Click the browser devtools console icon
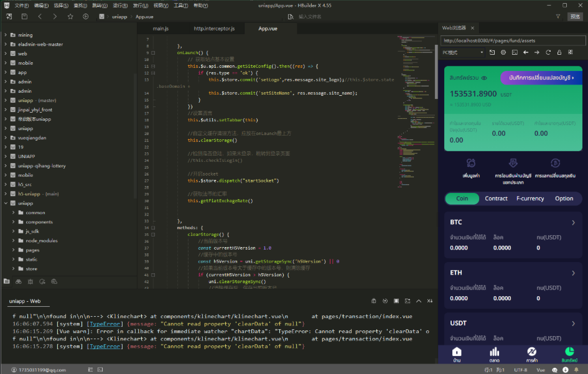Viewport: 588px width, 374px height. [515, 52]
